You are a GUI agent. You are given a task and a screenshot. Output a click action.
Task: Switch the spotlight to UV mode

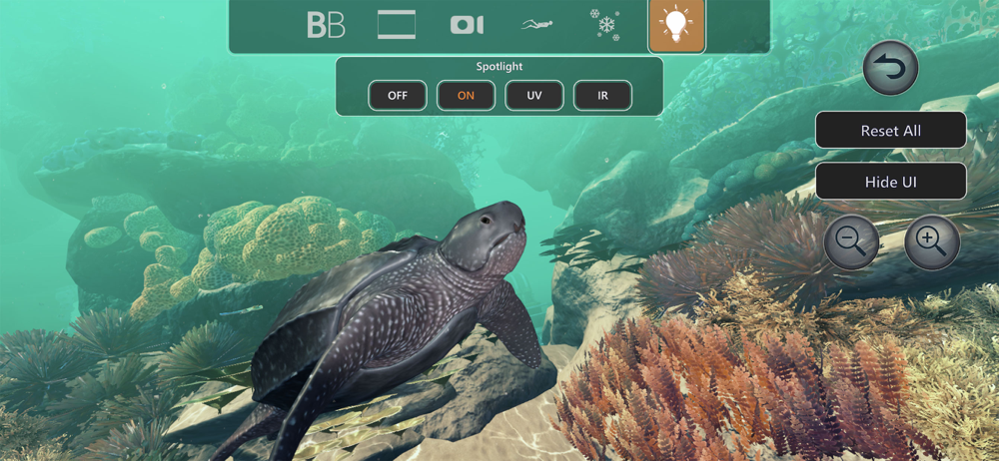click(x=534, y=96)
